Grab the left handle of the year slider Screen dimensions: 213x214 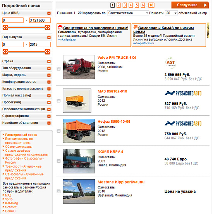pos(5,51)
